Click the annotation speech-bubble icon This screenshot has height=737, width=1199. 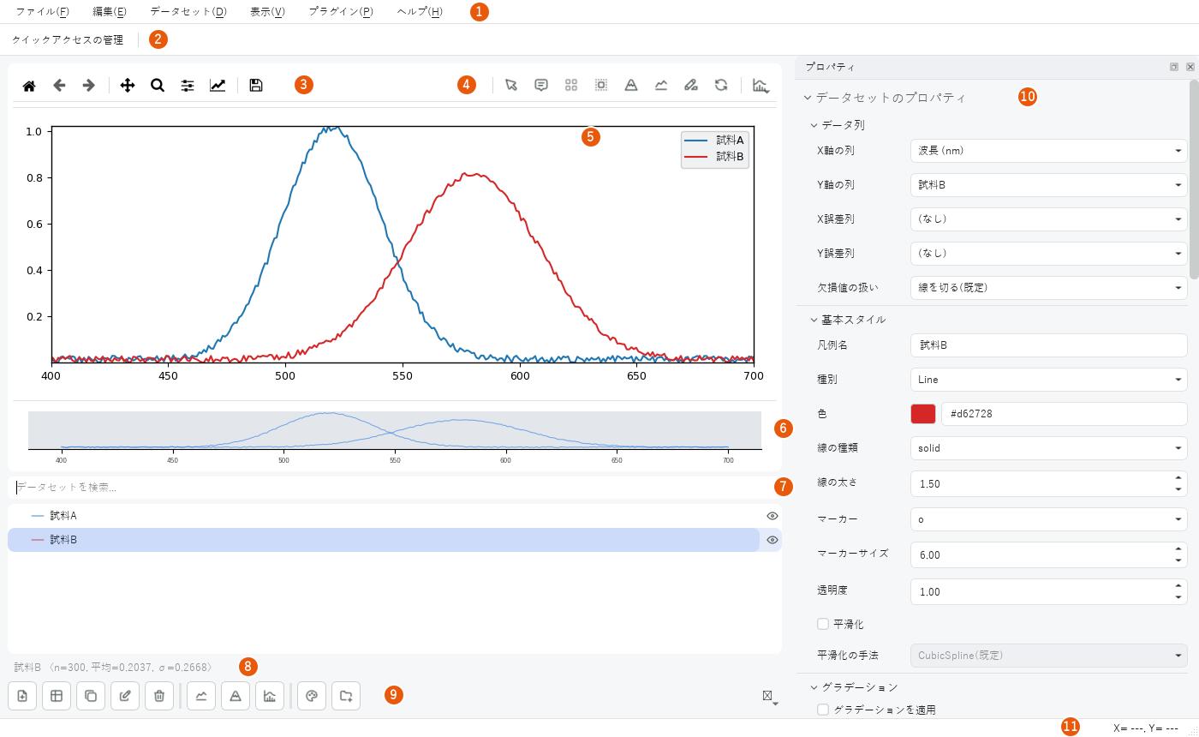click(541, 85)
